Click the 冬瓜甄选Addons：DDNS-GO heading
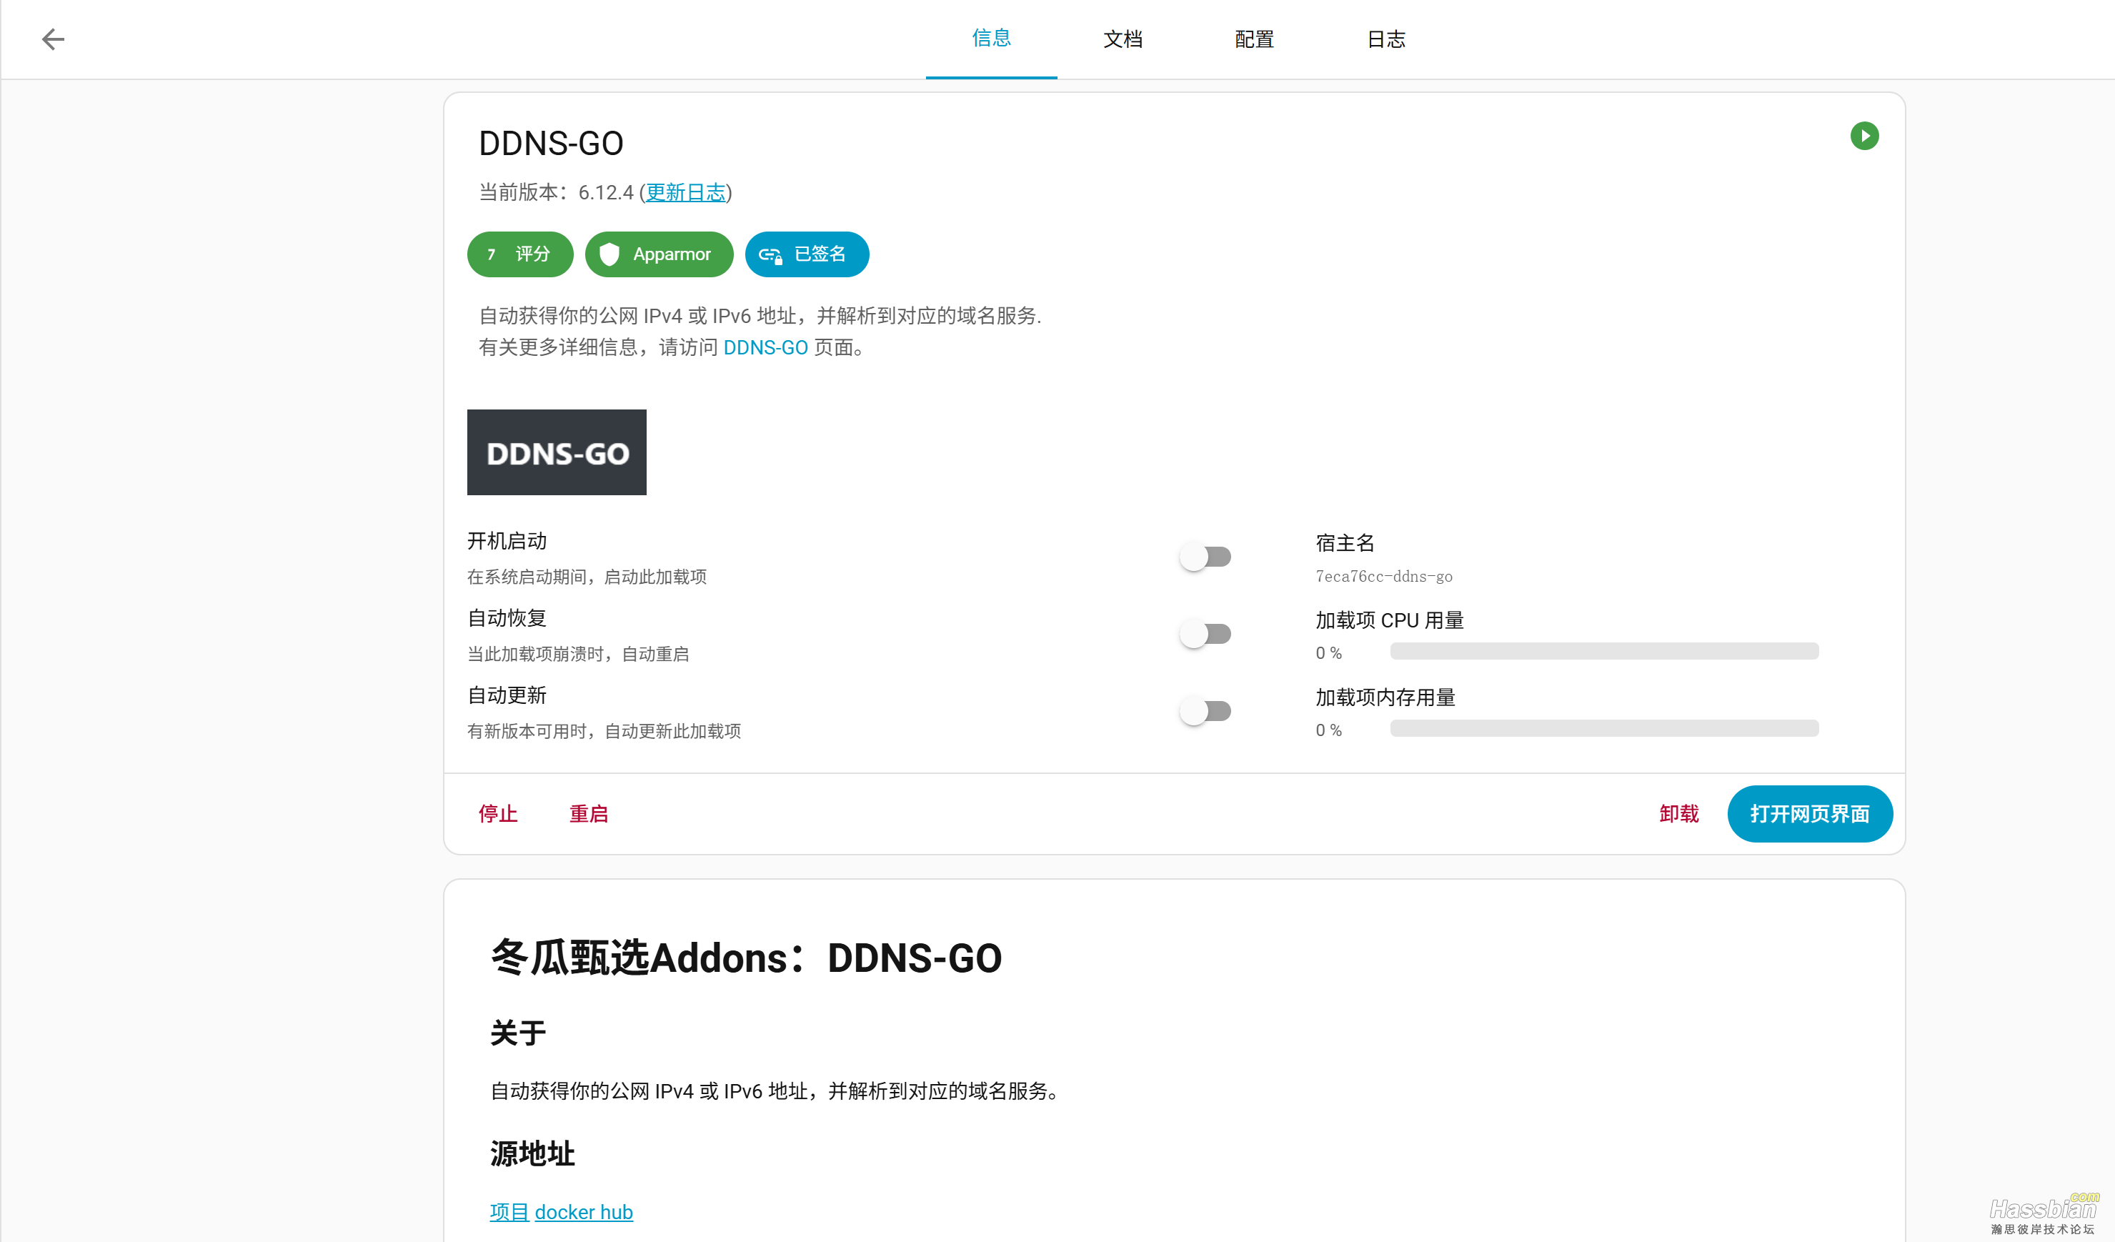Viewport: 2115px width, 1242px height. tap(746, 958)
